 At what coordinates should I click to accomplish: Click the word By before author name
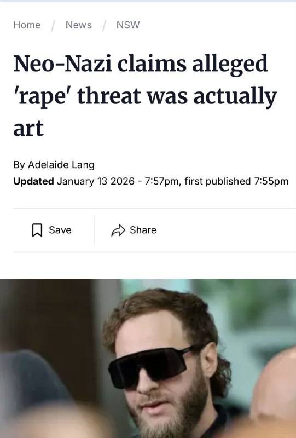tap(19, 165)
